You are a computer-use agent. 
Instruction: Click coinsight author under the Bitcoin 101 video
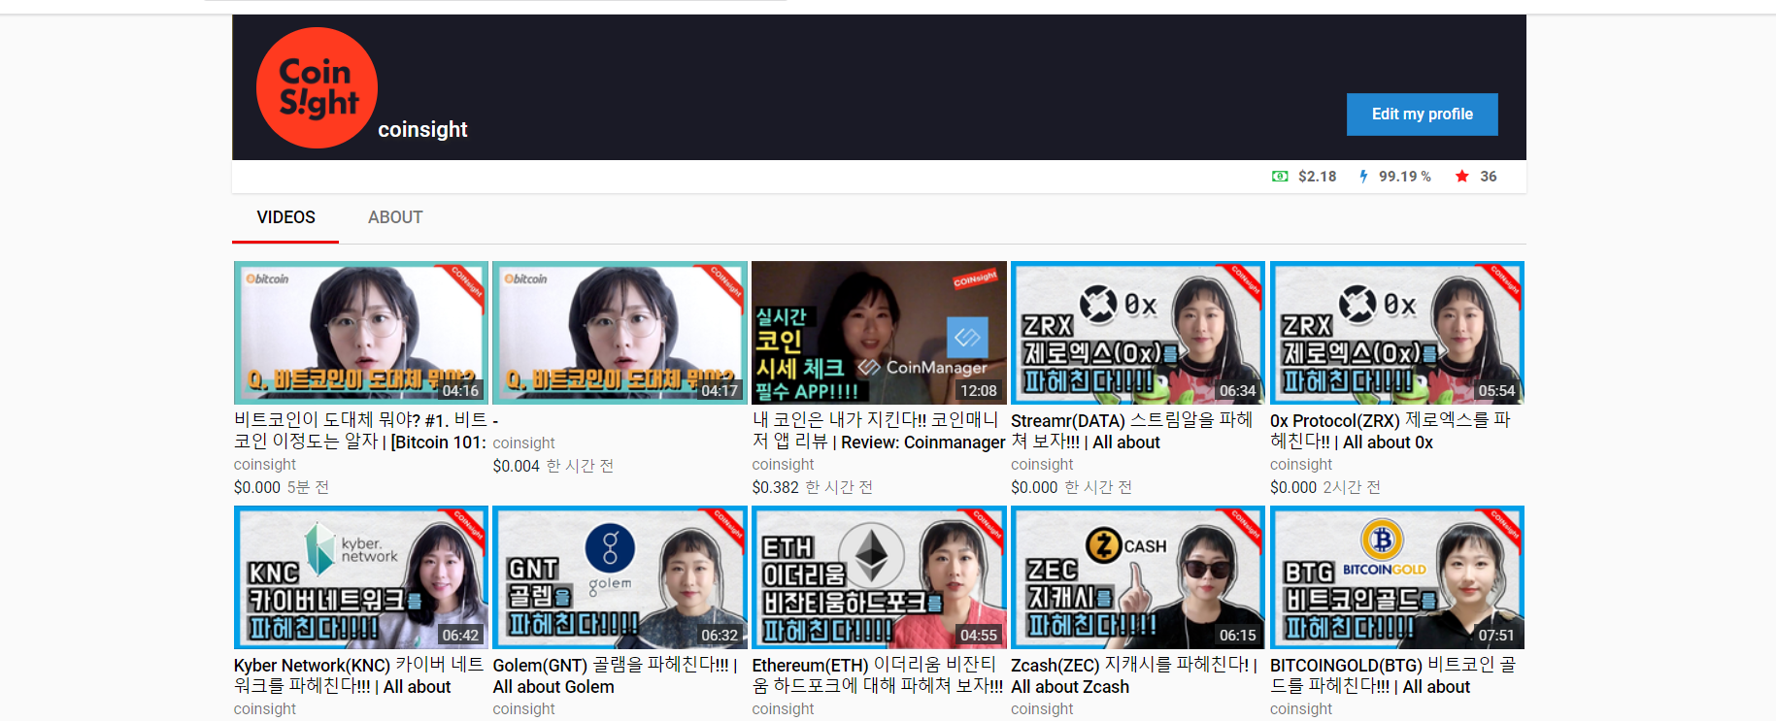tap(265, 465)
